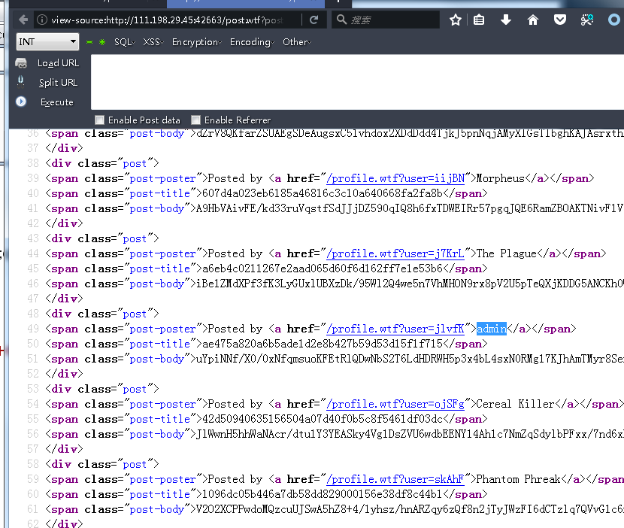
Task: Click the Pocket save icon
Action: click(x=560, y=20)
